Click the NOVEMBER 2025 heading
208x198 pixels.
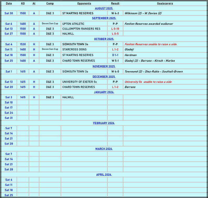tap(104, 66)
